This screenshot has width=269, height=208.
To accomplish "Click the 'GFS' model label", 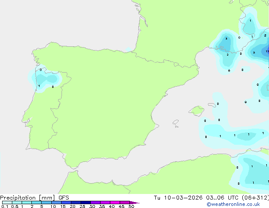I will coord(64,198).
